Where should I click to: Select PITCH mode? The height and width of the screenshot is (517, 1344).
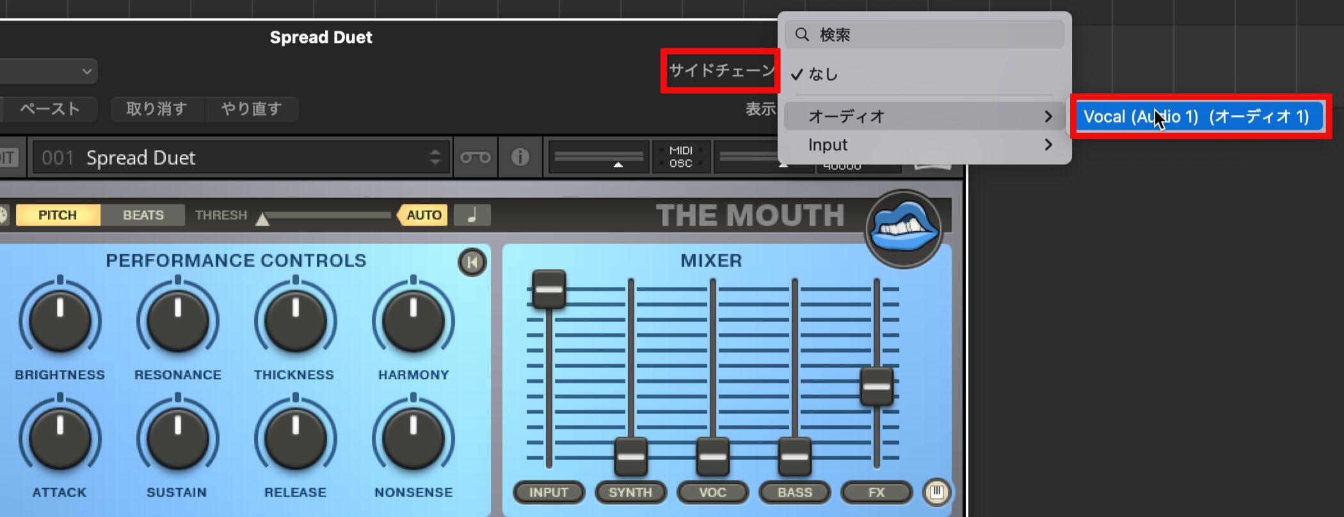click(58, 215)
